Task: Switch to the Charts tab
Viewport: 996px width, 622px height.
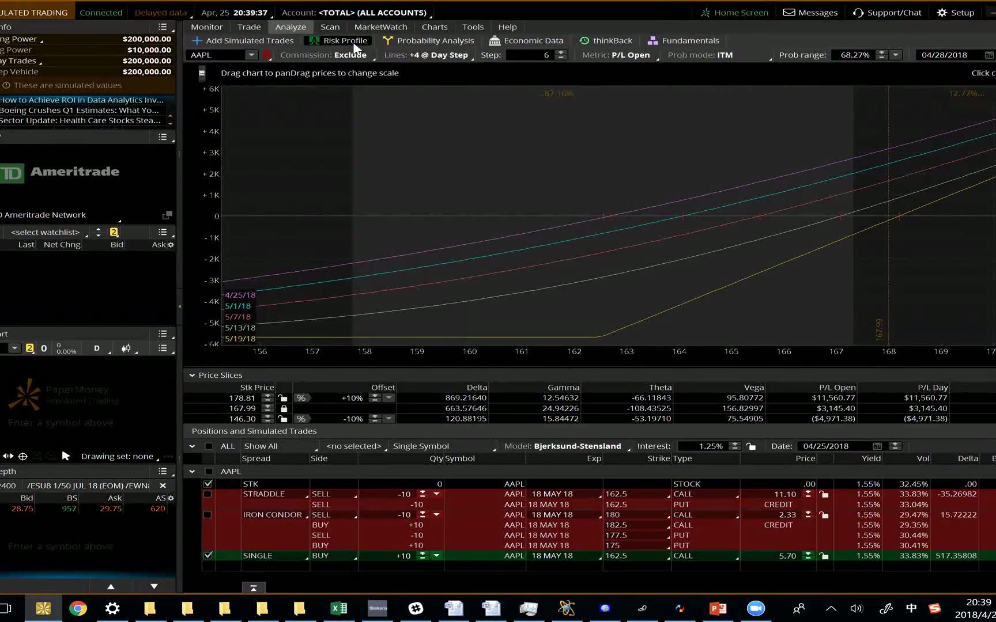Action: click(x=435, y=27)
